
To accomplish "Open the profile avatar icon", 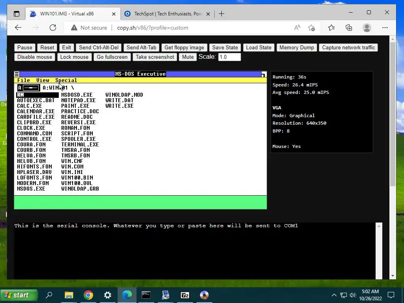I will [x=367, y=28].
